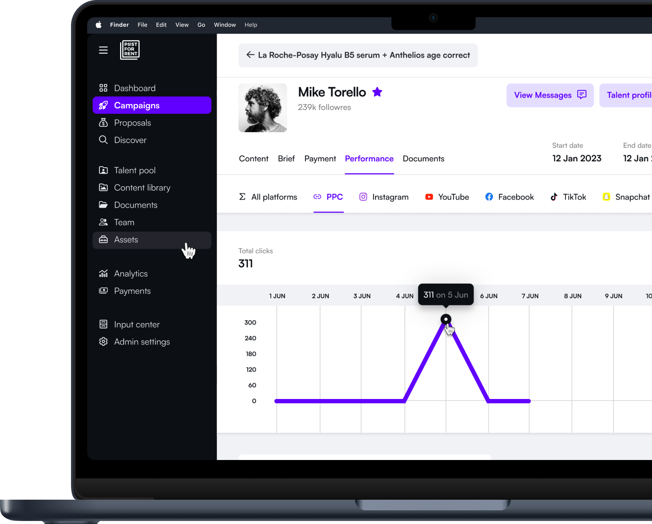Click the Analytics chart icon
Screen dimensions: 652x524
click(103, 274)
